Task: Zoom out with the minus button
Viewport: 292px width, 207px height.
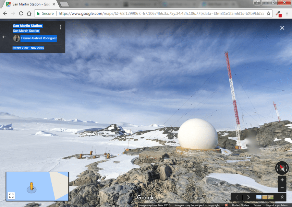Action: click(282, 188)
